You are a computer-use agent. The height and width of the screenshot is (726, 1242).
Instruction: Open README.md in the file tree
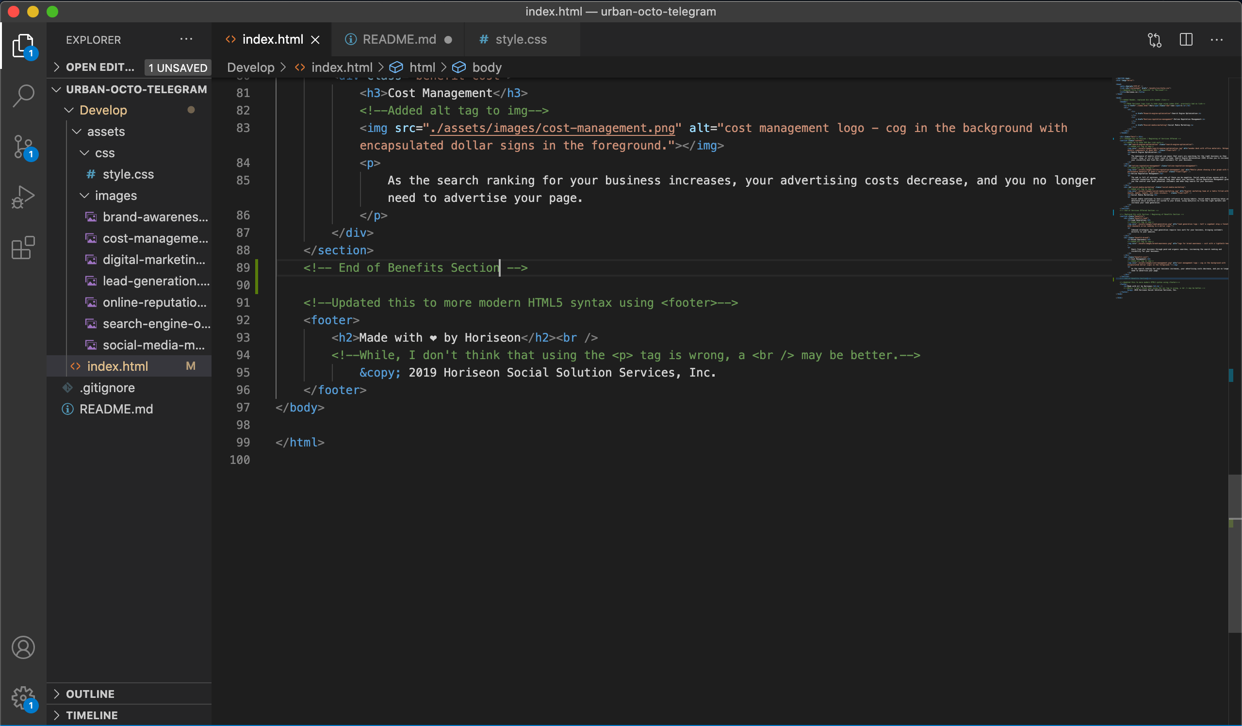[129, 409]
